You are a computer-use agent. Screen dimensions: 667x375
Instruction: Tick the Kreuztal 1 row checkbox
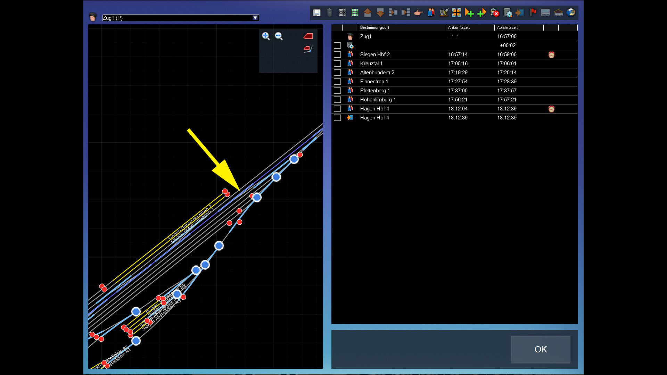[337, 64]
